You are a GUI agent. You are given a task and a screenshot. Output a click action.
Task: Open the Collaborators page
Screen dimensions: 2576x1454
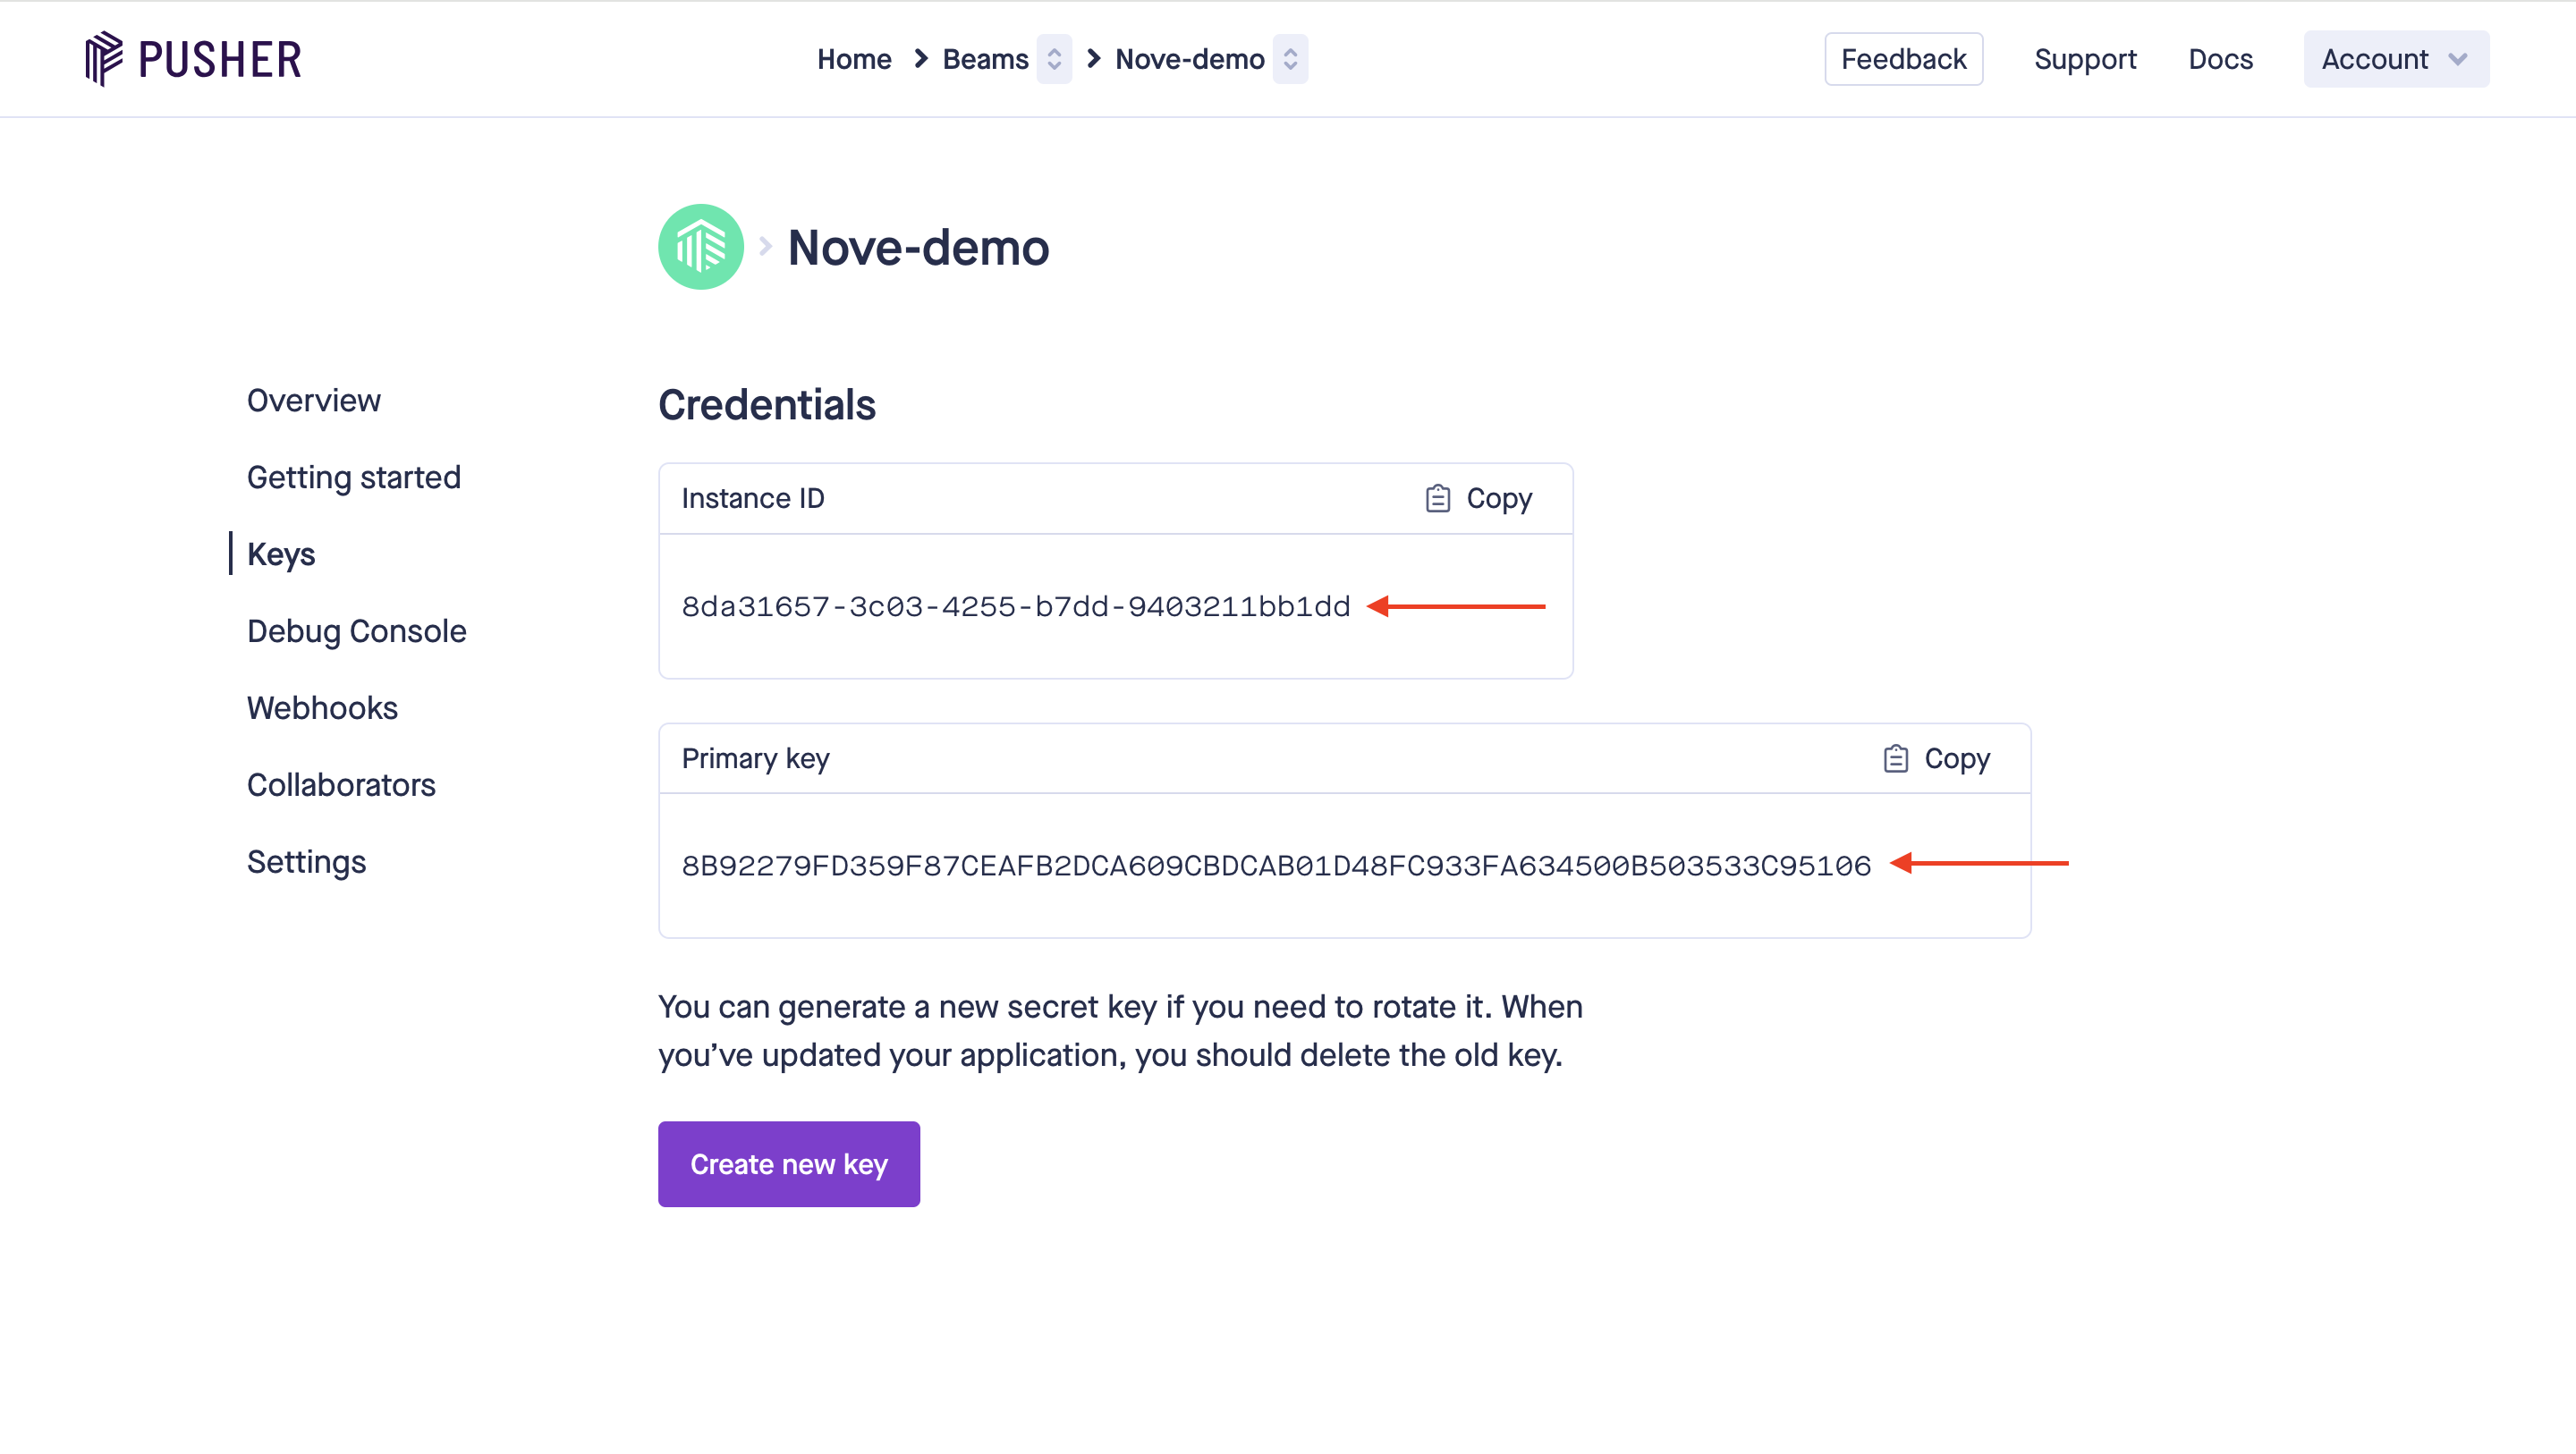[341, 785]
